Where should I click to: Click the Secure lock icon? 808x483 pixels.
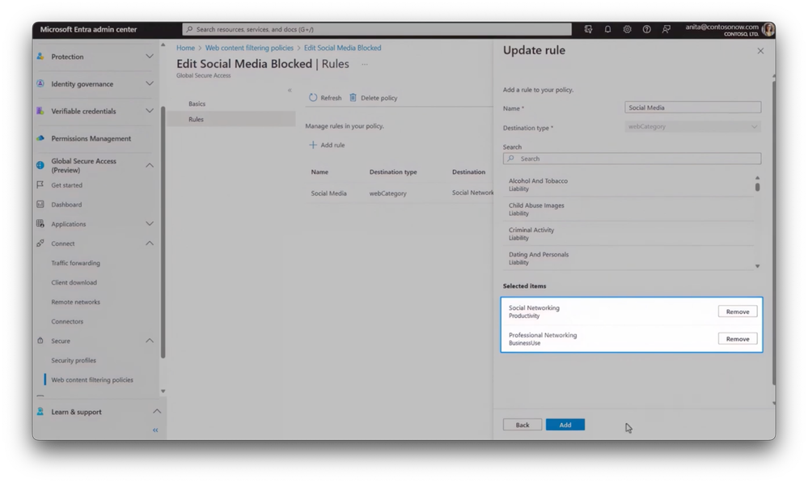(x=40, y=341)
